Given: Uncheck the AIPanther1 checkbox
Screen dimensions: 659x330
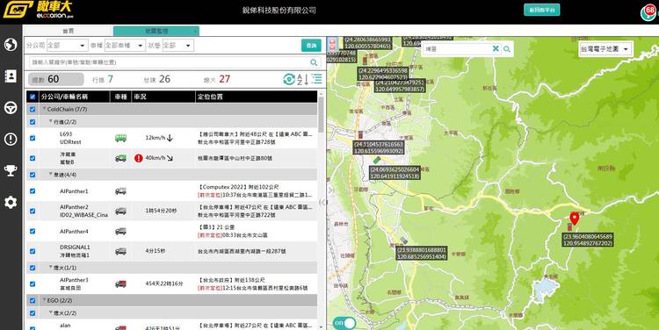Looking at the screenshot, I should click(x=33, y=191).
